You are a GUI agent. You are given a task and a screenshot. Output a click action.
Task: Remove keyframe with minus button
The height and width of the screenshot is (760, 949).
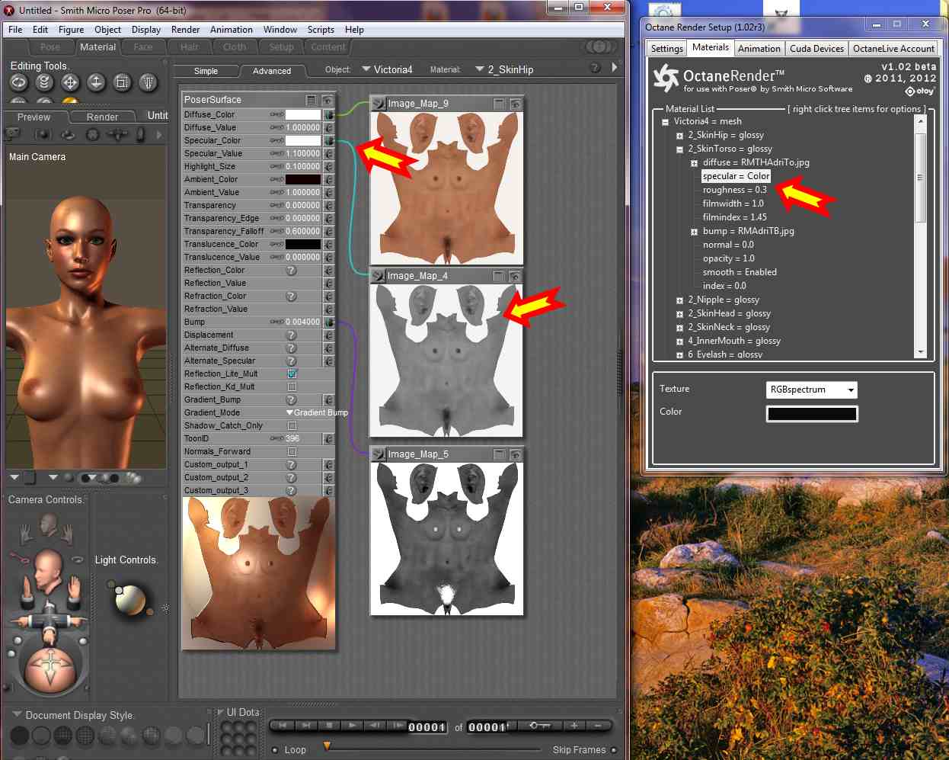click(x=599, y=726)
